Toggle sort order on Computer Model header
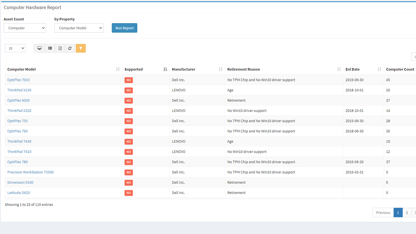Viewport: 416px width, 234px height. pyautogui.click(x=21, y=69)
